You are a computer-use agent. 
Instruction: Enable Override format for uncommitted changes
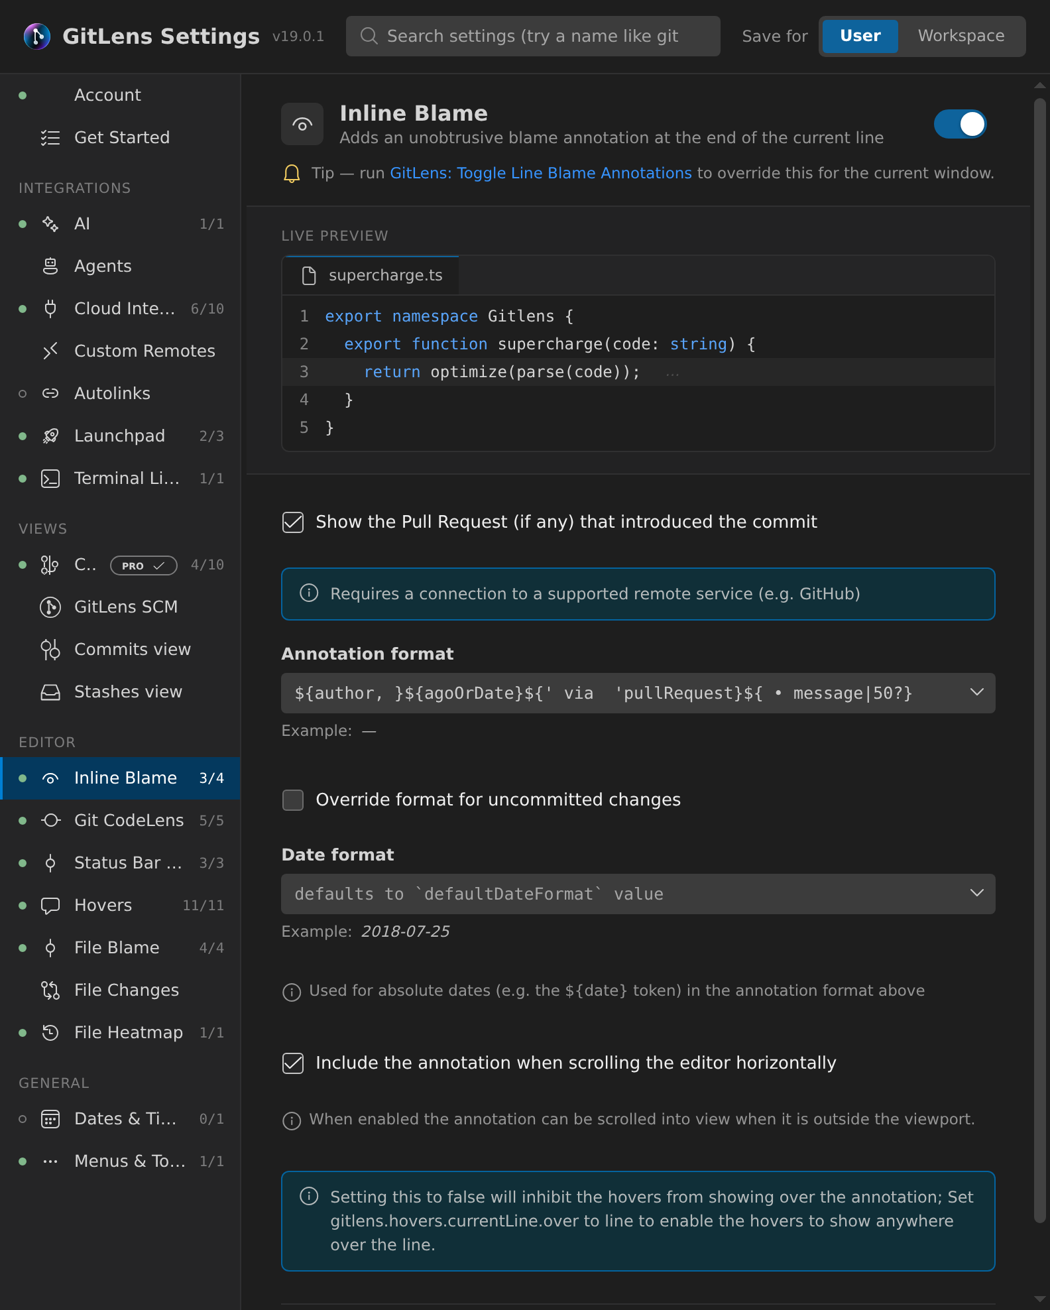point(293,800)
